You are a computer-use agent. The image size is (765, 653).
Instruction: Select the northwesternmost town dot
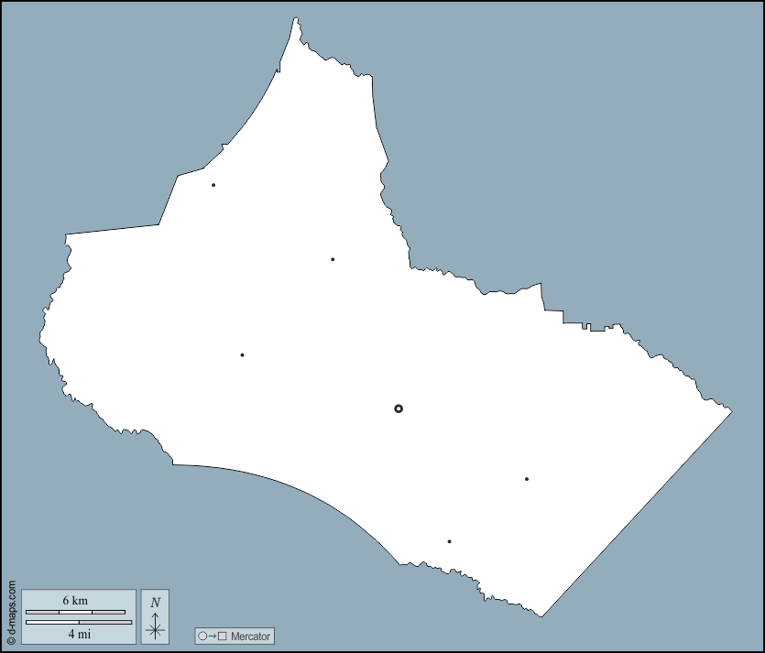213,185
